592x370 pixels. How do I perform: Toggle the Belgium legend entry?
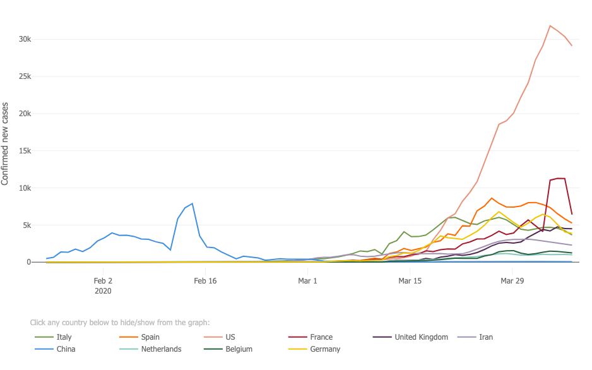pyautogui.click(x=239, y=349)
